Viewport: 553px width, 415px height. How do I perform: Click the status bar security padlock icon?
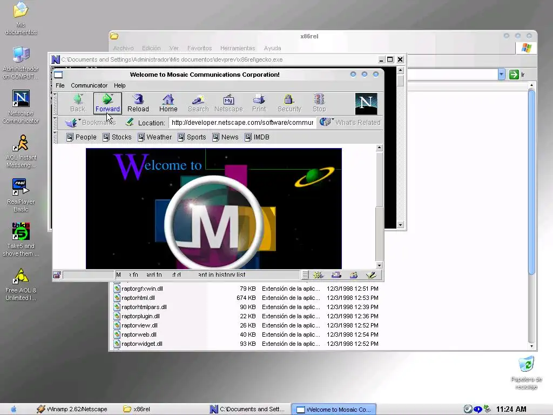[57, 275]
